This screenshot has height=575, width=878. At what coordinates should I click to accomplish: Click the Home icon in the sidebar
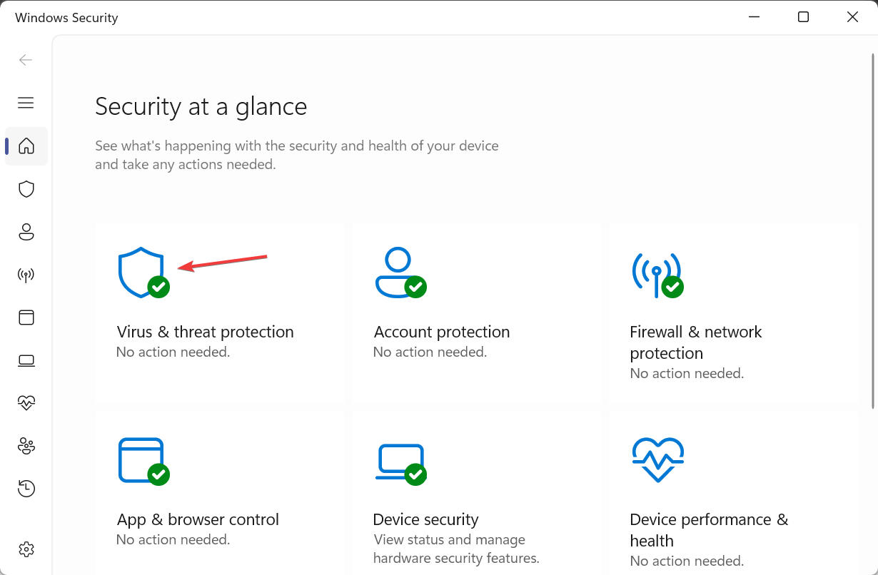click(26, 146)
